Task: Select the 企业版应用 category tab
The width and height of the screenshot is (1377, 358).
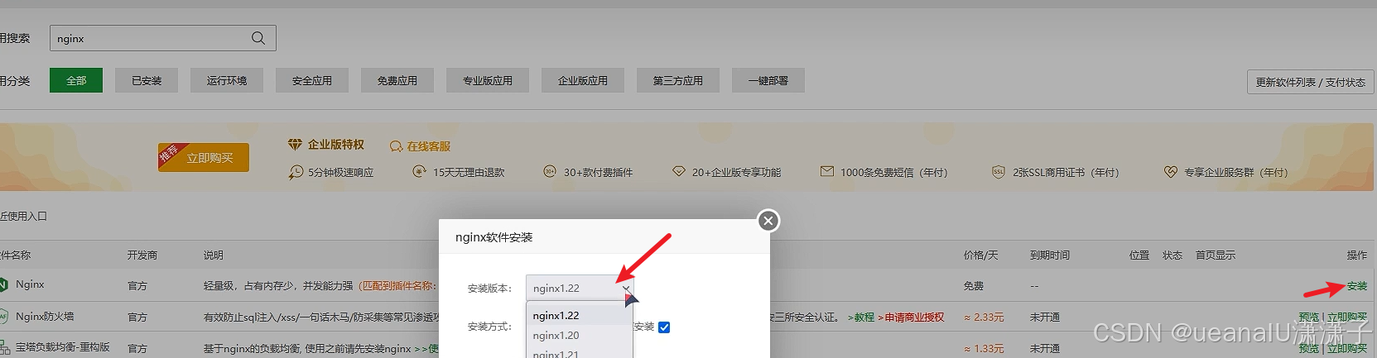Action: coord(583,80)
